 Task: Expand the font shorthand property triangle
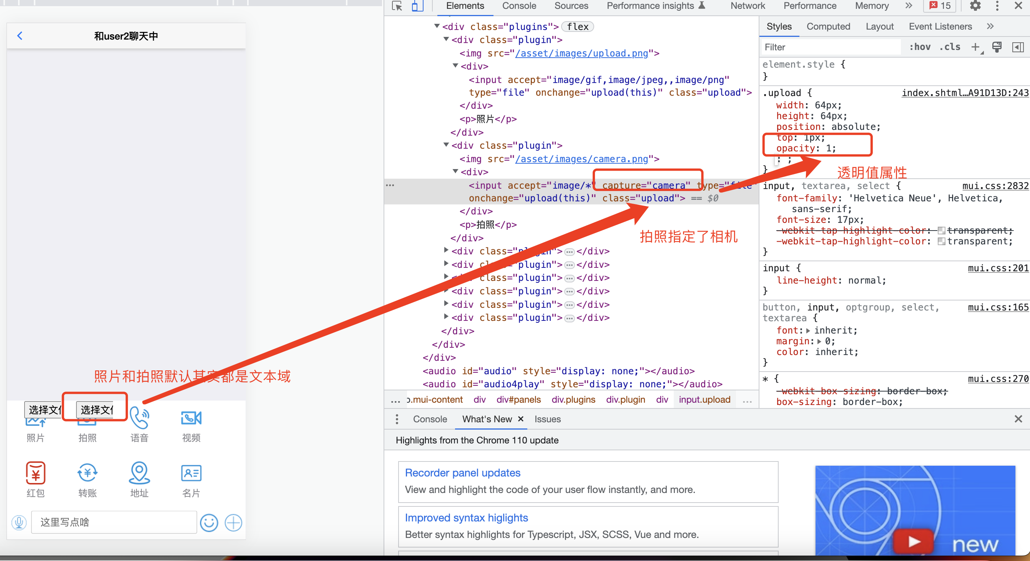point(808,331)
